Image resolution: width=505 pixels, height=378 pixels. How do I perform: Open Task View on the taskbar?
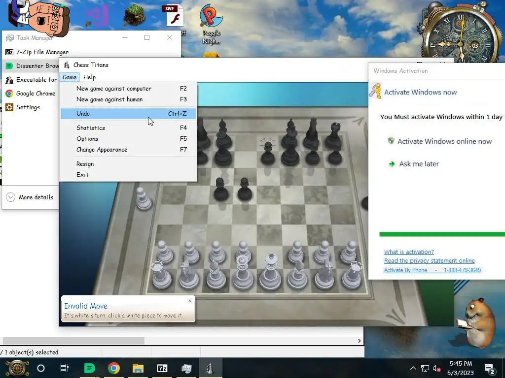click(x=65, y=368)
